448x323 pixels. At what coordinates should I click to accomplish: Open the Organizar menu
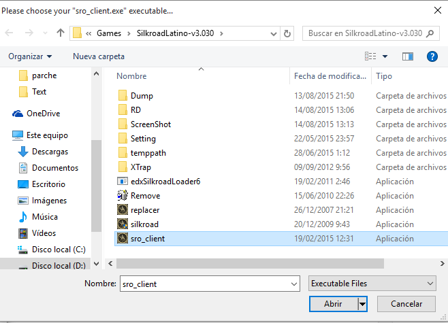pos(30,56)
